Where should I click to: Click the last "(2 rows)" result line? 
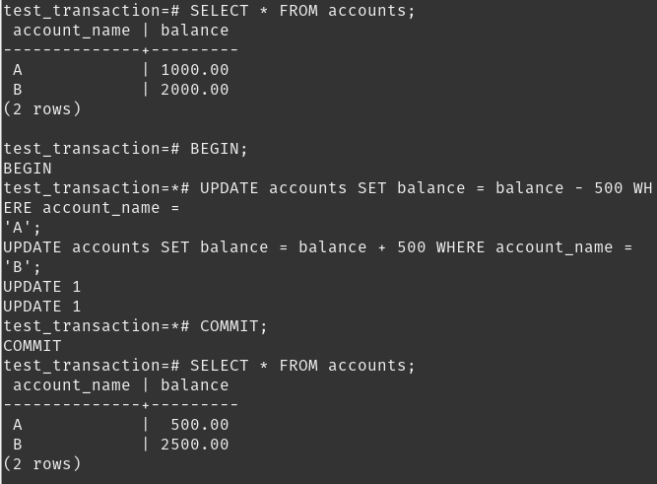[42, 464]
